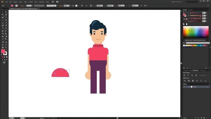Select the Paintbrush tool

3,23
